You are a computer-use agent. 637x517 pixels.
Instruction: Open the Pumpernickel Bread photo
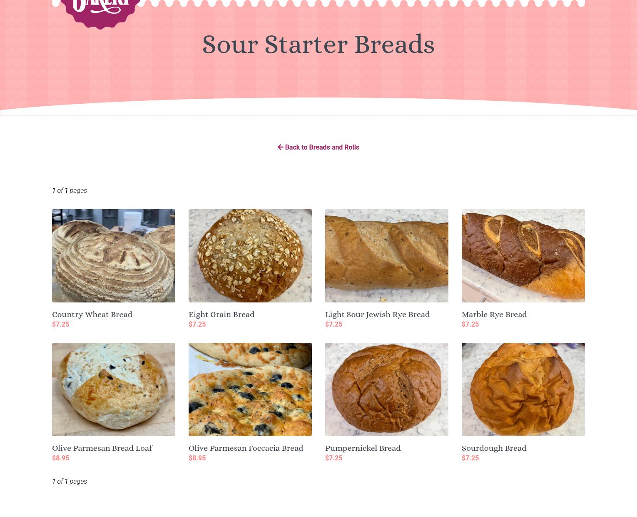coord(387,390)
